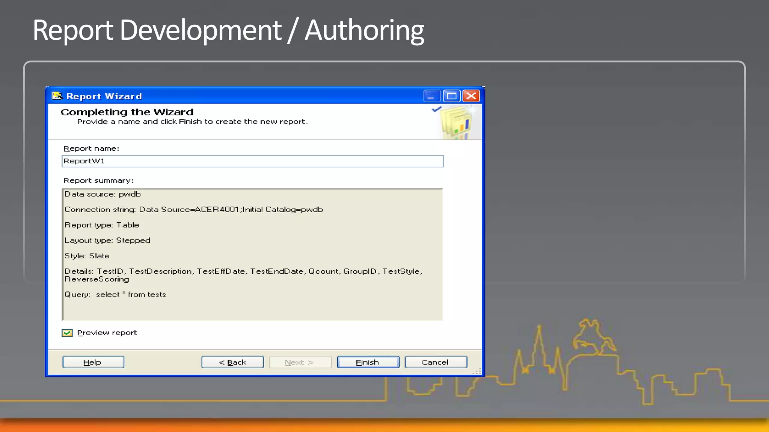
Task: Select 'Query: select * from tests' line
Action: [115, 295]
